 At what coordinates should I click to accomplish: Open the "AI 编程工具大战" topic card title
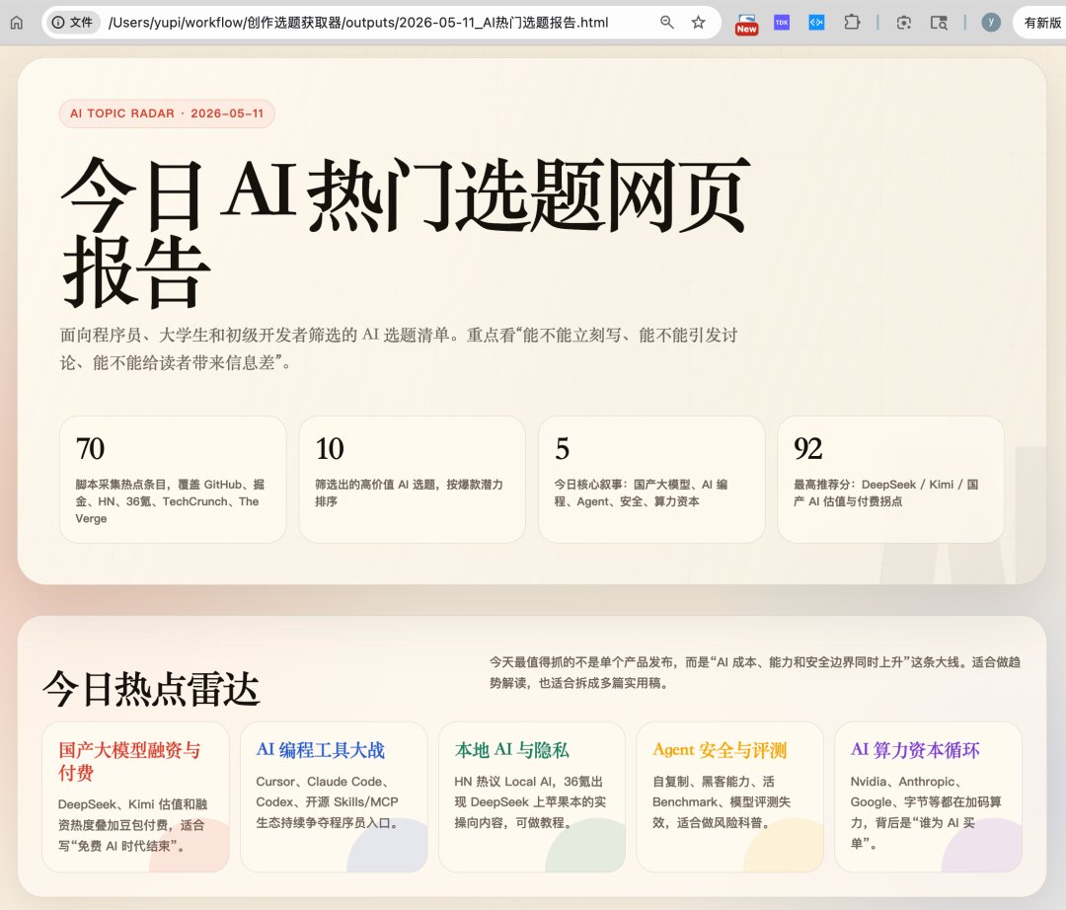pyautogui.click(x=320, y=749)
